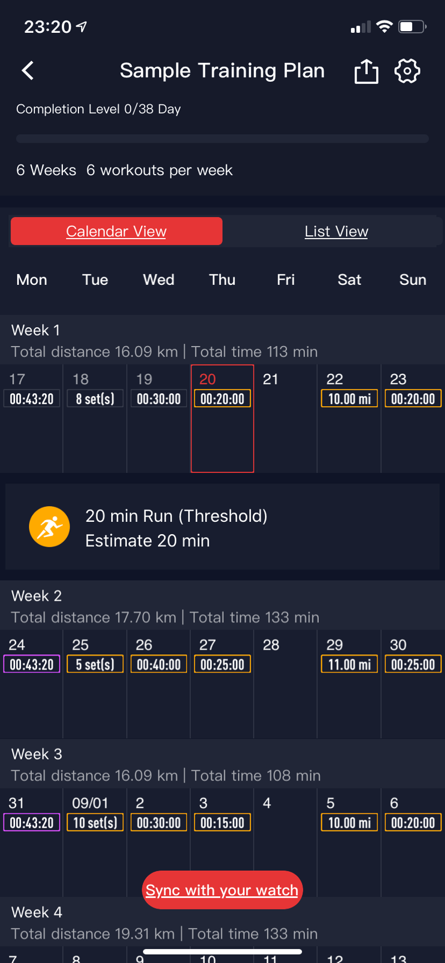Switch to List View tab
This screenshot has width=445, height=963.
point(336,231)
